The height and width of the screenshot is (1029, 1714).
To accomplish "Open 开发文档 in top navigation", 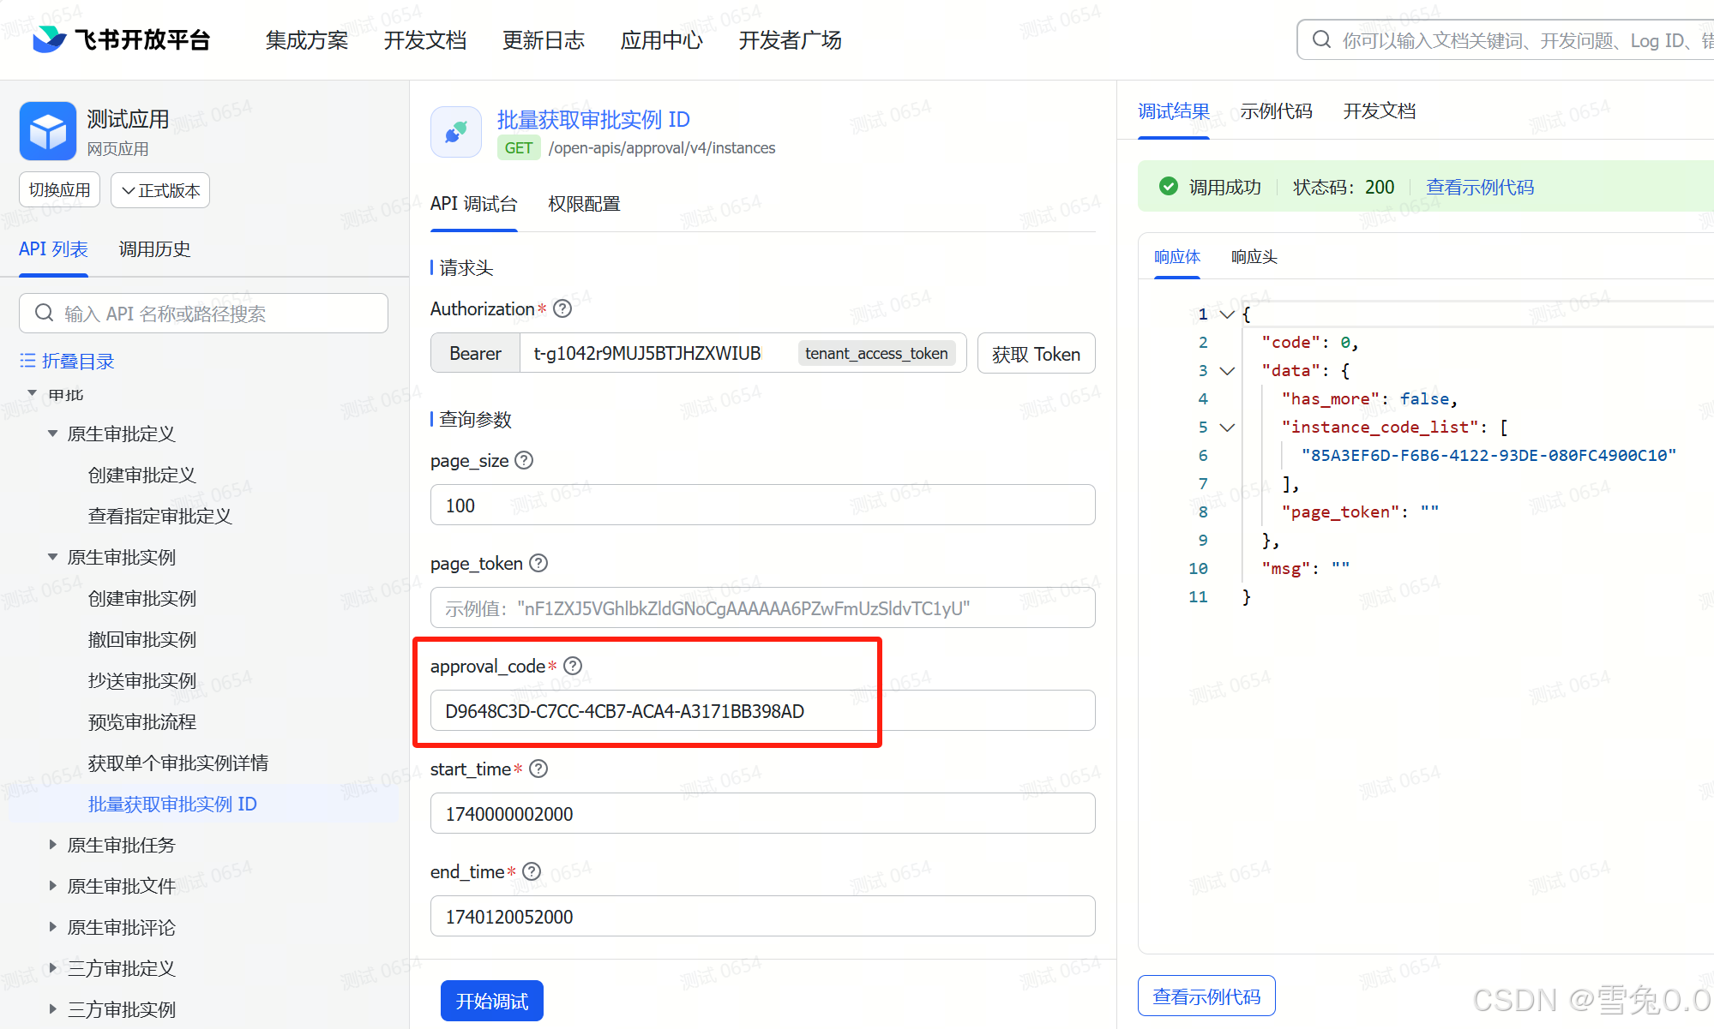I will pyautogui.click(x=425, y=40).
